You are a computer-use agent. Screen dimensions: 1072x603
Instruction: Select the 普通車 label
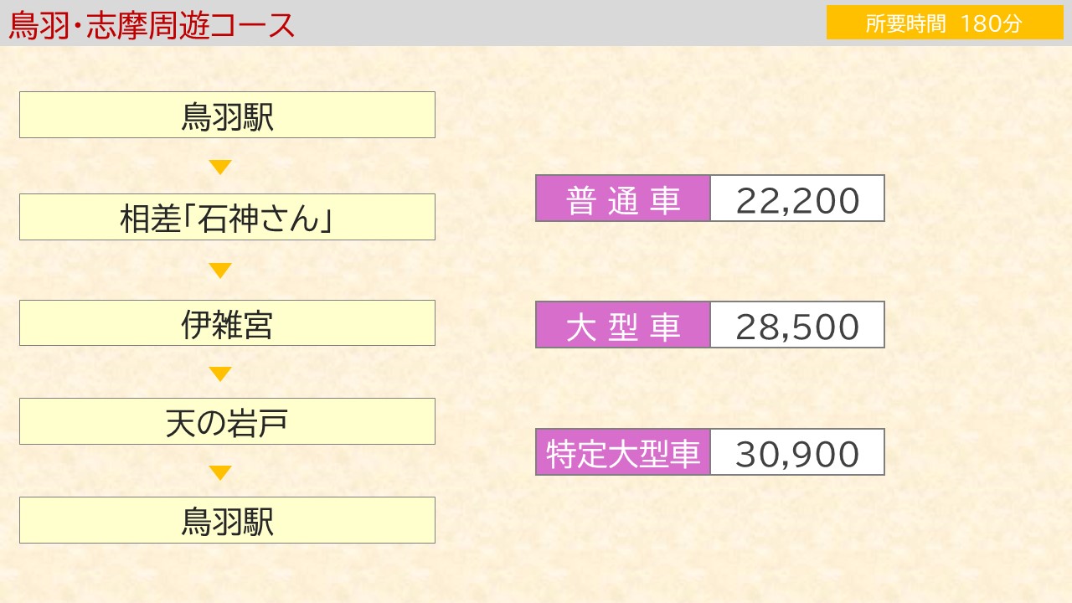(623, 198)
